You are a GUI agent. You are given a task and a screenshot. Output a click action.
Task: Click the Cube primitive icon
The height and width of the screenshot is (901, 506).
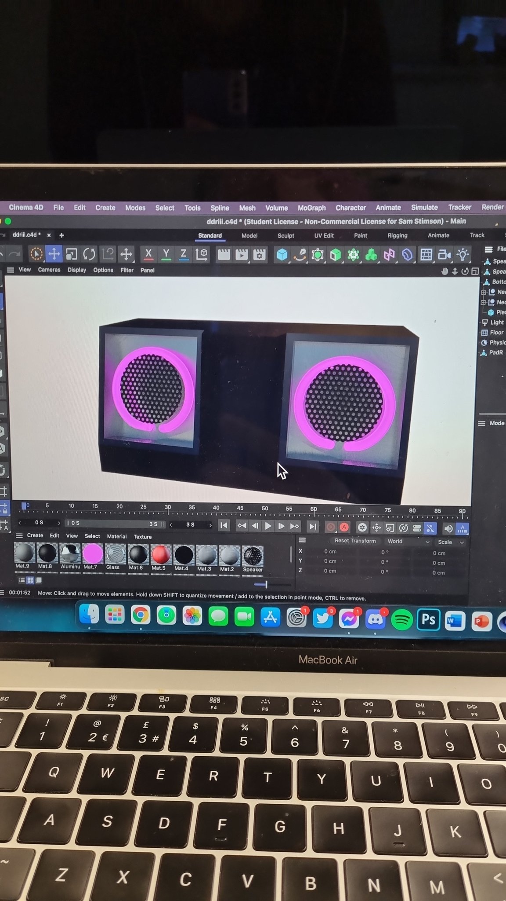(282, 255)
